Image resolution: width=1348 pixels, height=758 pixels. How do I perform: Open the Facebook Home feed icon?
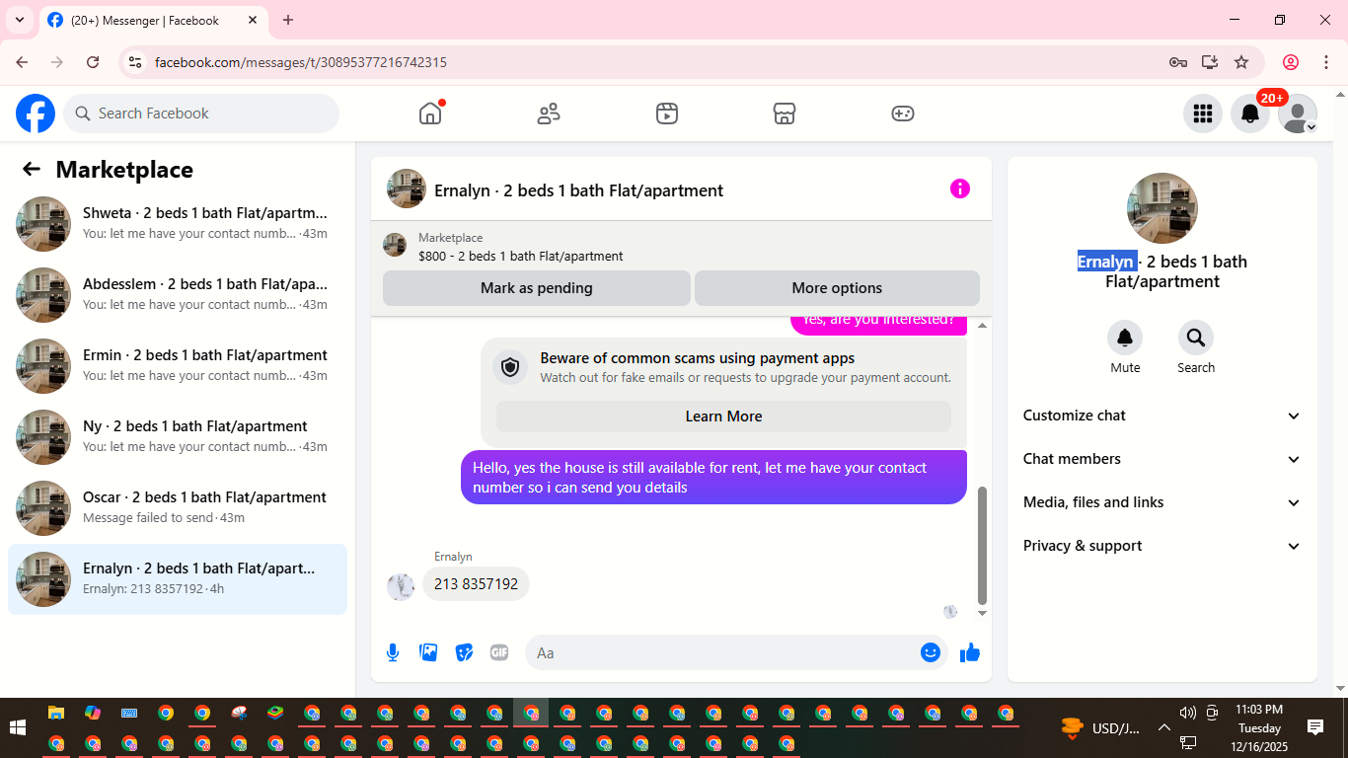(430, 114)
